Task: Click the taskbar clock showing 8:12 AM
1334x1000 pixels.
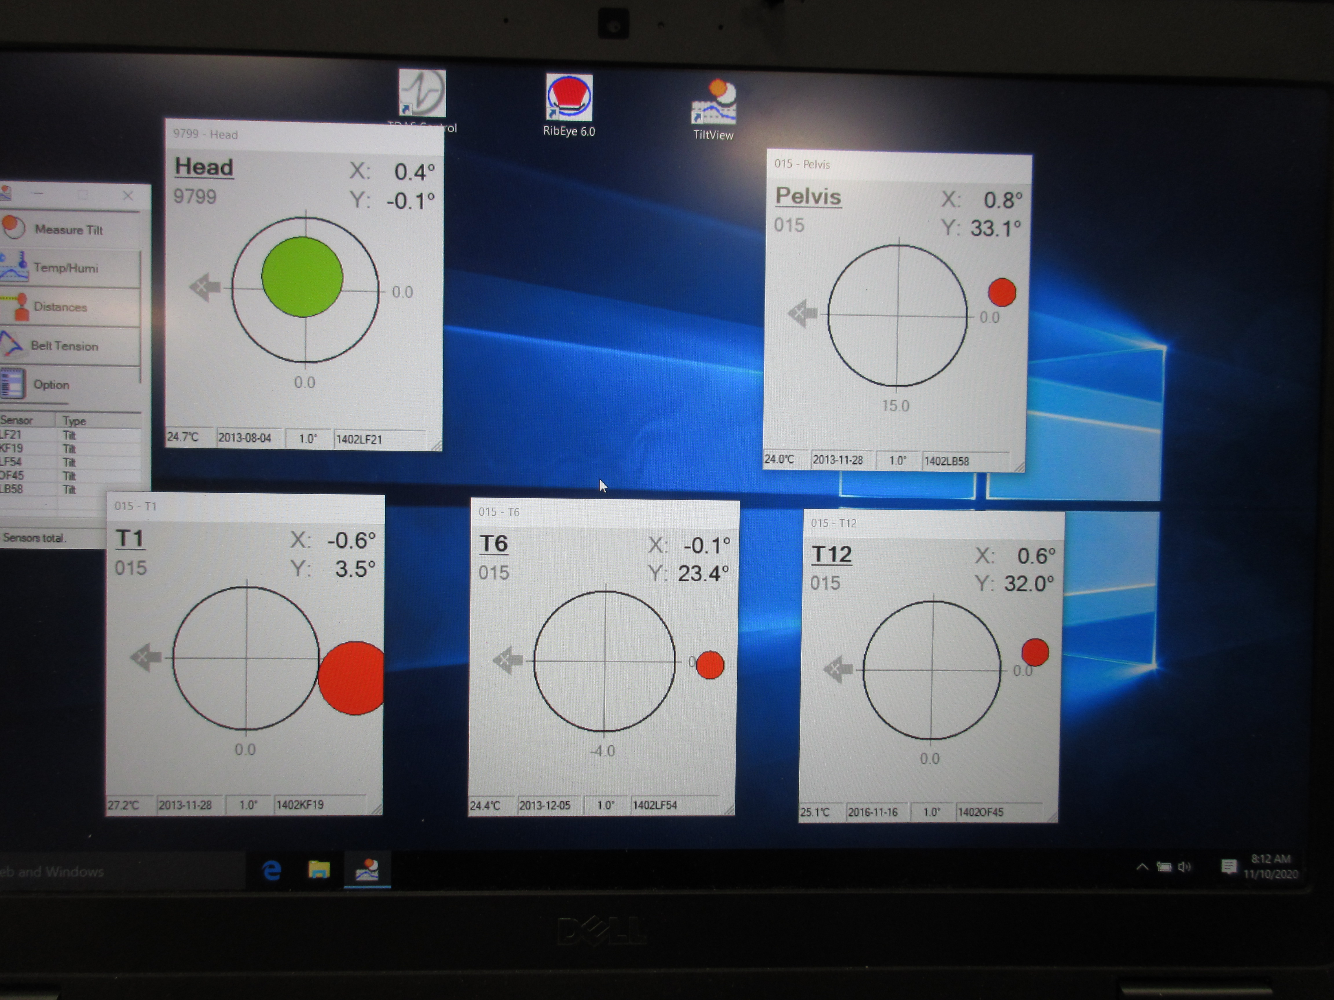Action: 1271,866
